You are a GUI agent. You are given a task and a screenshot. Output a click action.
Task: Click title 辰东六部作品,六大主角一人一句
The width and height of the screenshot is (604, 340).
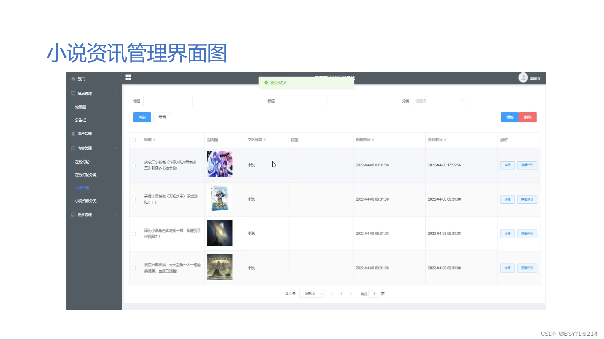172,268
